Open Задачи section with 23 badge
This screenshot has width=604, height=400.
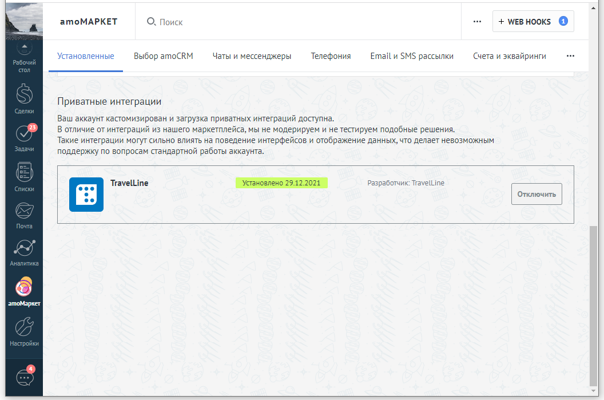click(x=24, y=138)
